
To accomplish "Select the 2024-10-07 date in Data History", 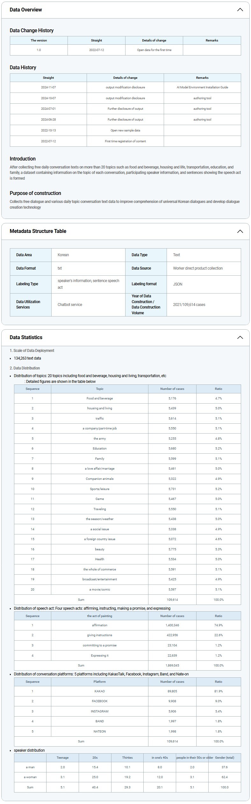I will click(48, 98).
